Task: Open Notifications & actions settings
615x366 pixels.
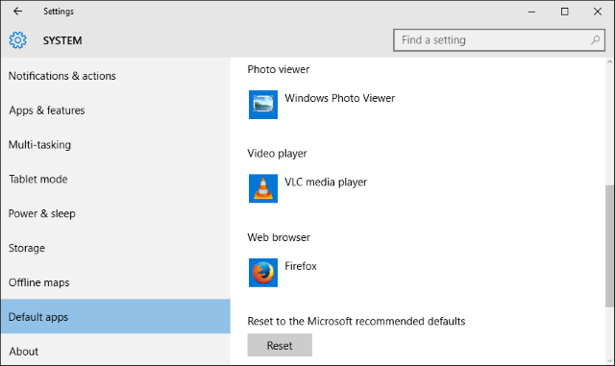Action: [115, 76]
